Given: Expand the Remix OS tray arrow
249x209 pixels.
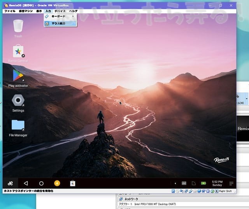Looking at the screenshot, I should point(175,183).
